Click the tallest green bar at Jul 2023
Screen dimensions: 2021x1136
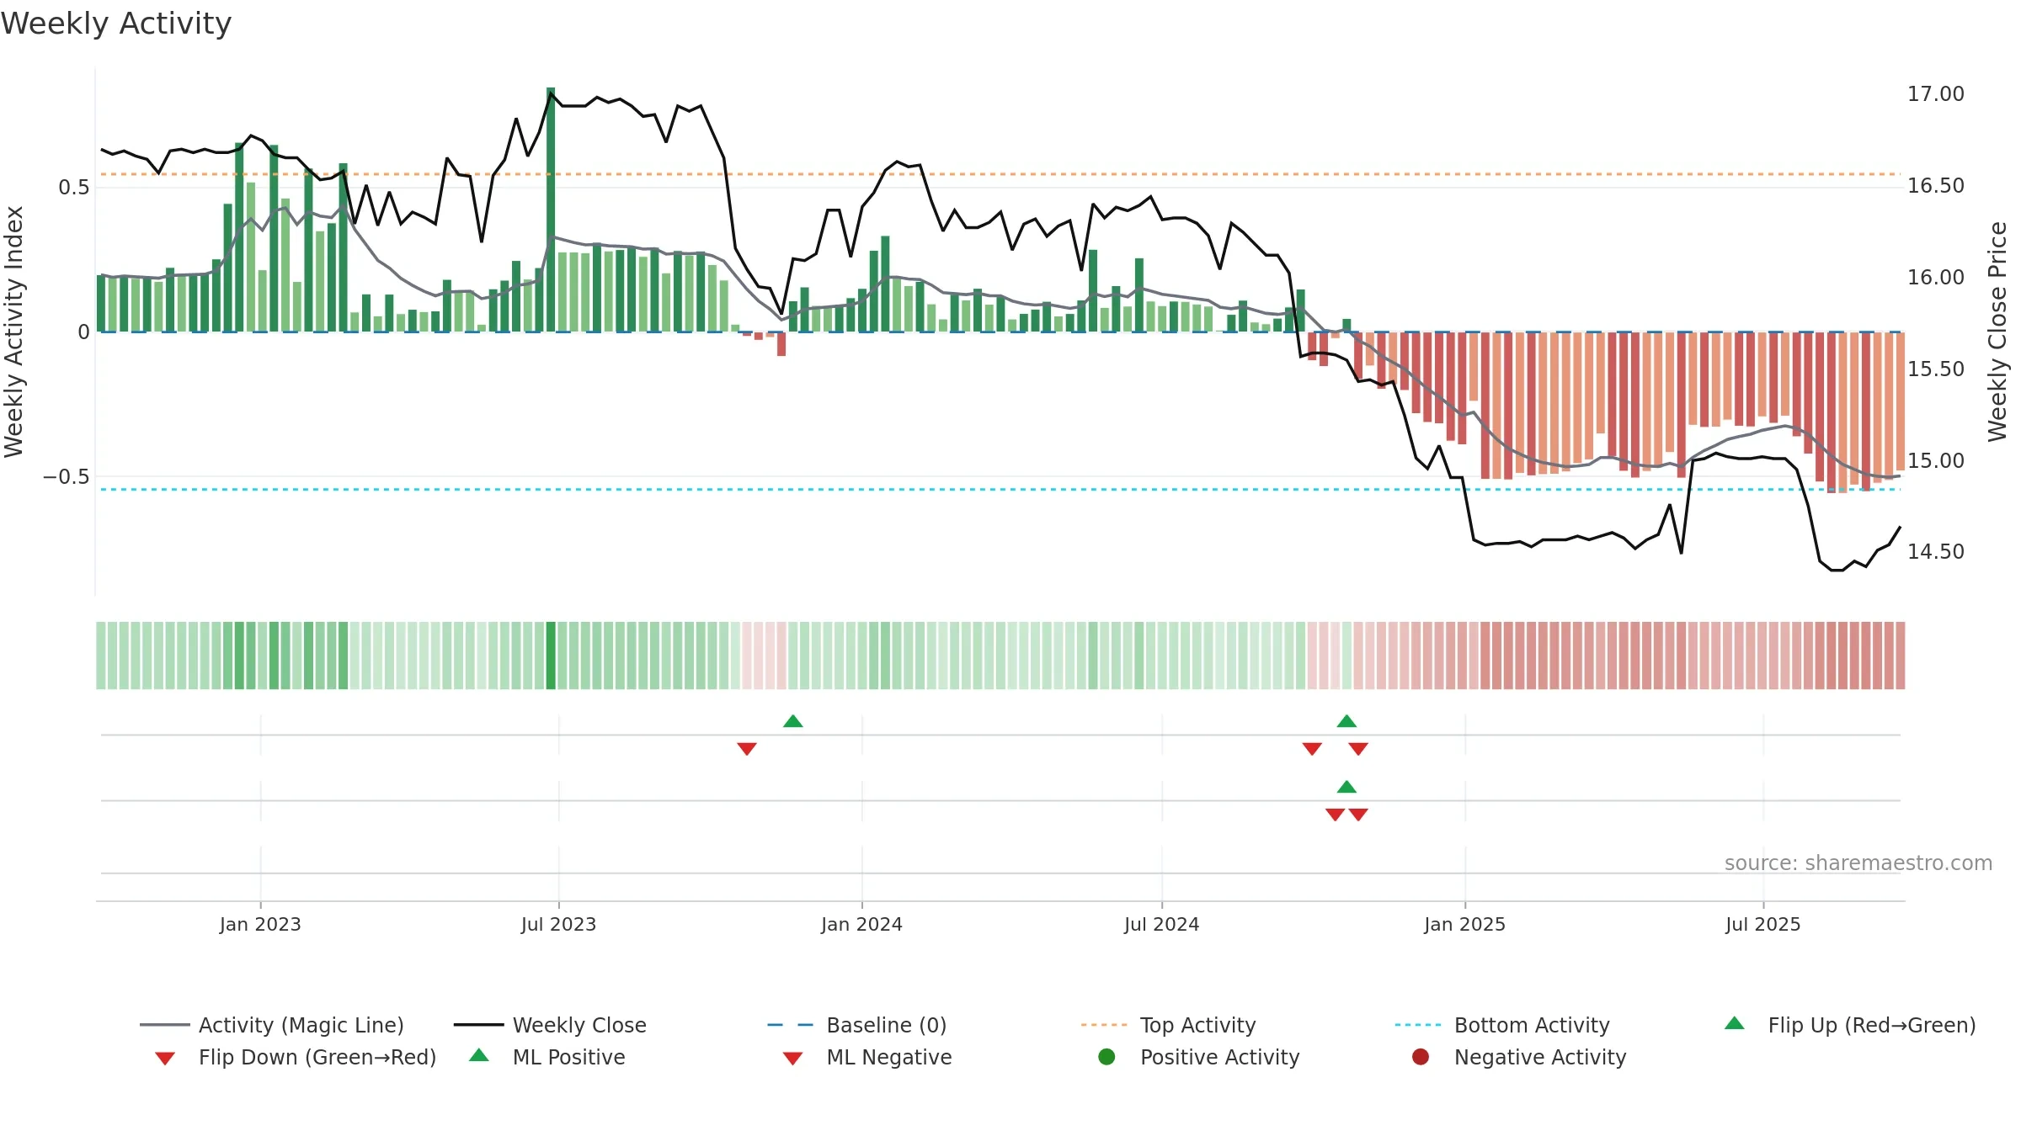[551, 210]
